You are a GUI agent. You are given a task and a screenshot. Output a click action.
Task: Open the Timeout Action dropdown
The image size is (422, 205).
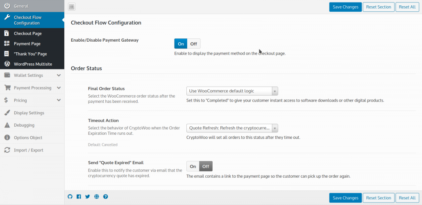(x=232, y=128)
